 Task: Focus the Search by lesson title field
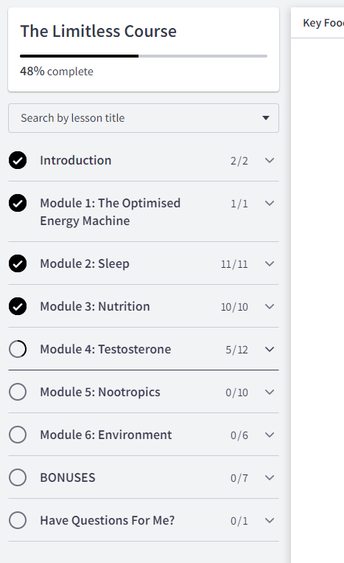tap(144, 118)
